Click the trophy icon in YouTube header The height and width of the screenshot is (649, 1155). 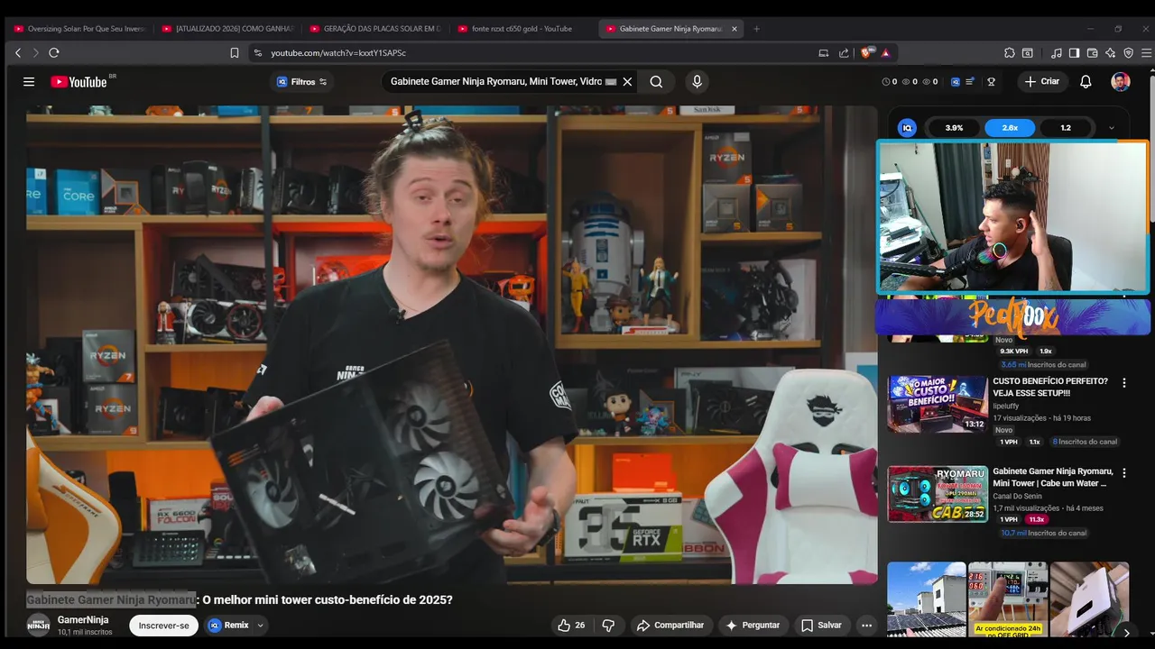(991, 82)
